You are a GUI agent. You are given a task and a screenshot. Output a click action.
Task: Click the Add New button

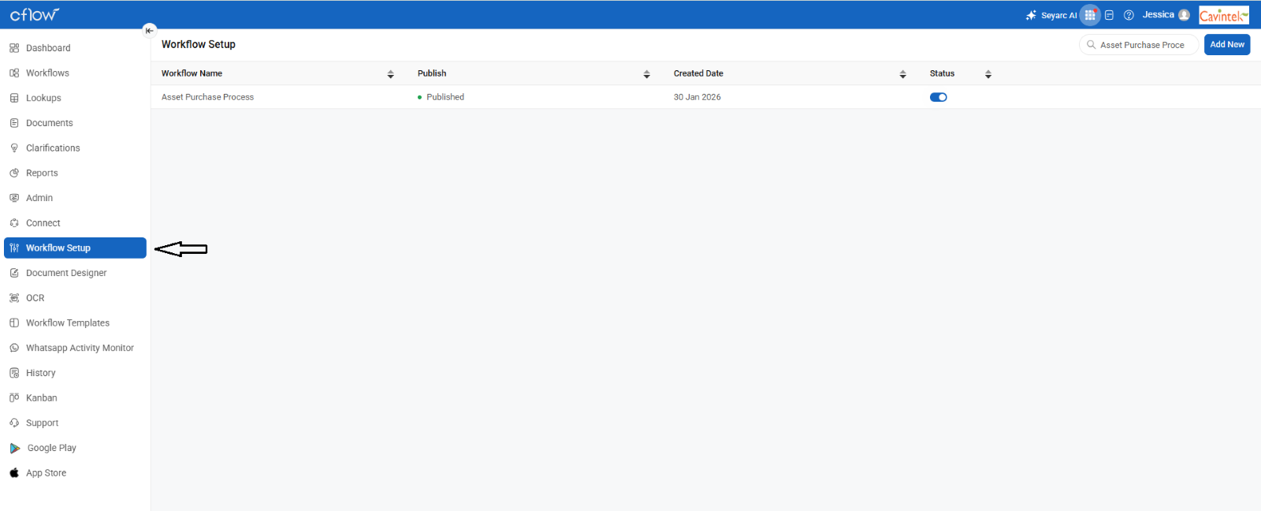[1226, 45]
